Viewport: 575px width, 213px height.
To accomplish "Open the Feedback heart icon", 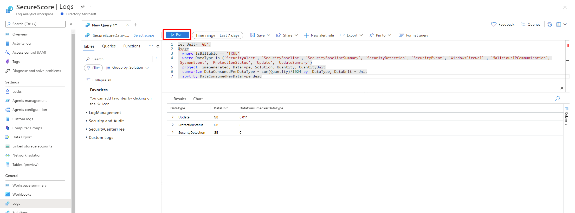I will pos(494,24).
